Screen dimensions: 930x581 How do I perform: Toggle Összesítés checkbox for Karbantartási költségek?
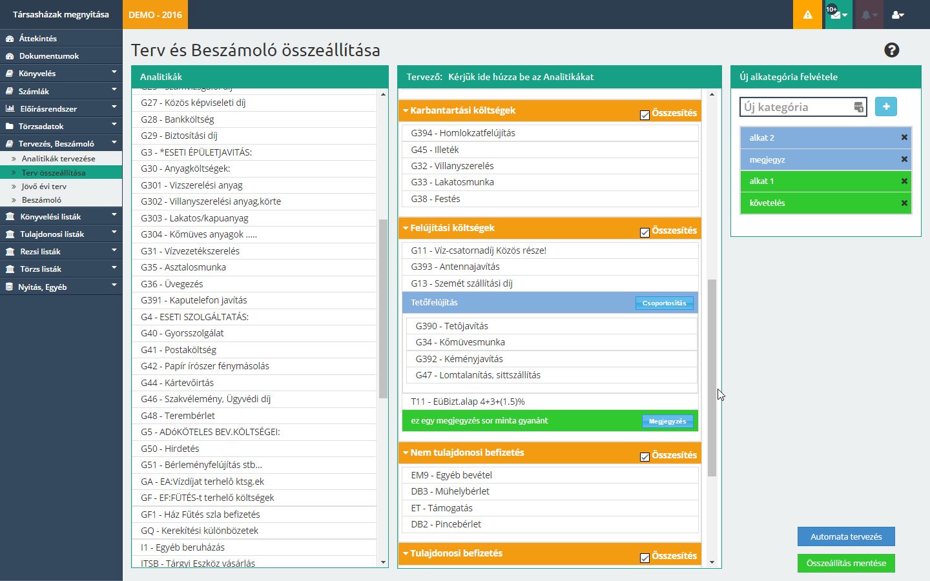[x=645, y=115]
